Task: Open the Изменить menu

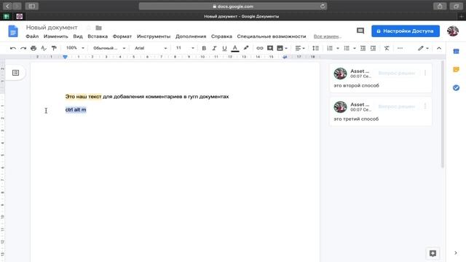Action: click(x=56, y=36)
